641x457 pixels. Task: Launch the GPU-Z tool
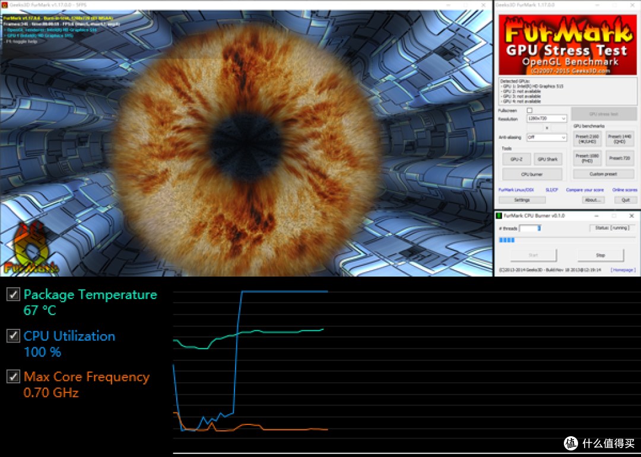coord(516,160)
